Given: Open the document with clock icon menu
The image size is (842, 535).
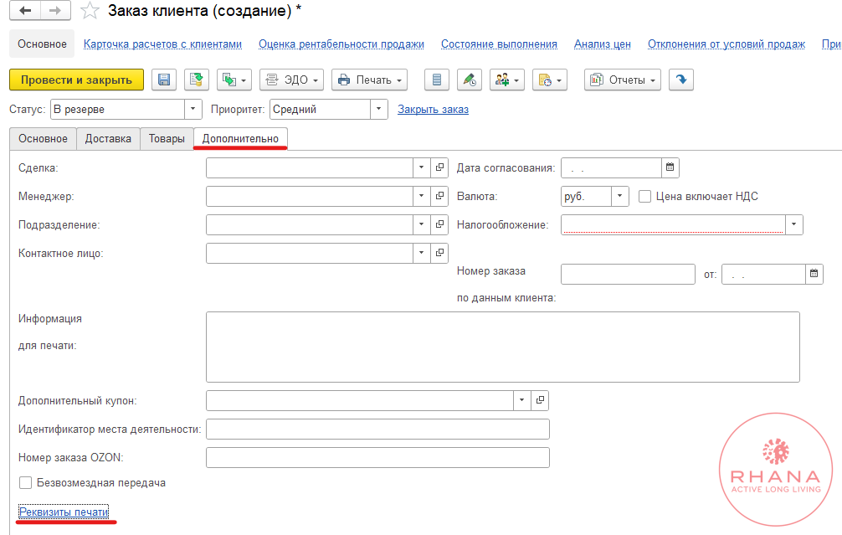Looking at the screenshot, I should [550, 80].
